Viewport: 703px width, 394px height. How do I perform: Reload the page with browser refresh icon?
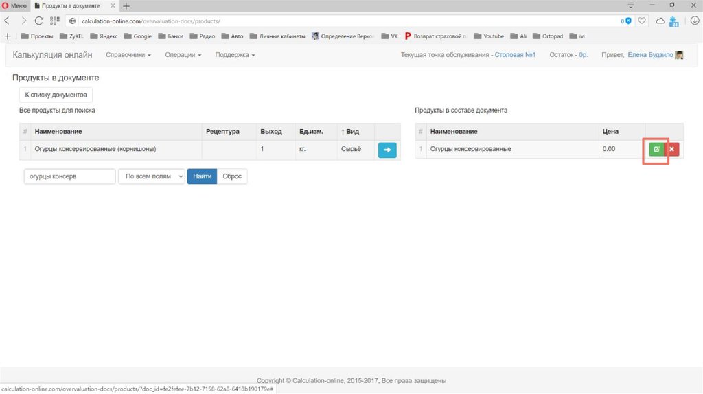[39, 21]
